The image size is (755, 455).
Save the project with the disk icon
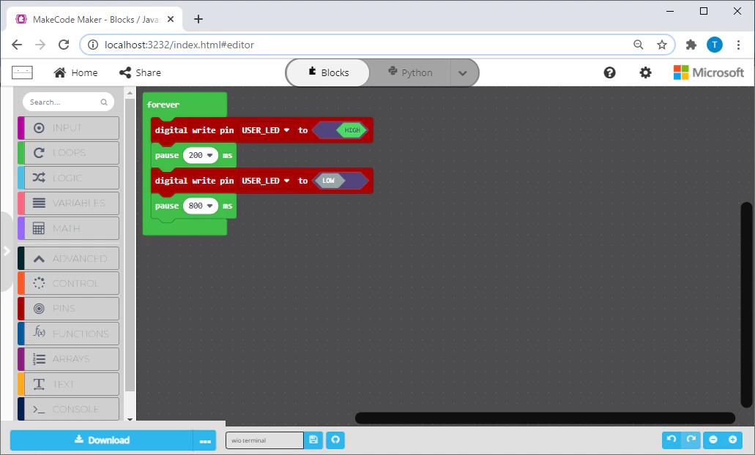[x=313, y=440]
